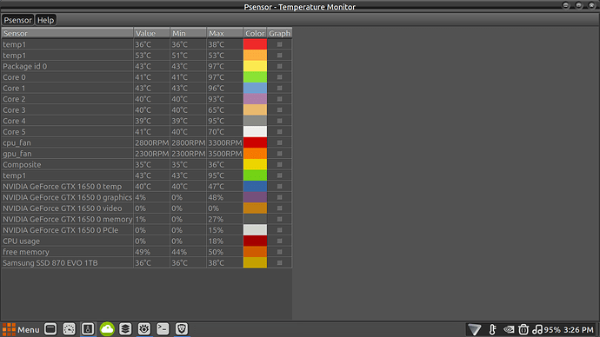Enable graph for Core 5

280,132
